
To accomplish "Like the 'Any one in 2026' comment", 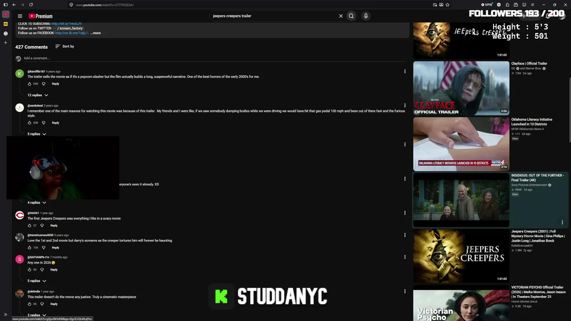I will coord(29,270).
